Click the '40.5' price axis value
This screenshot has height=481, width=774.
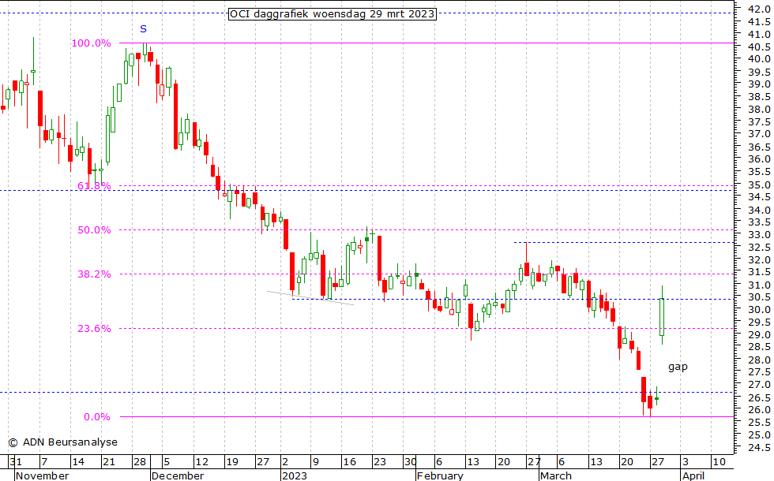pyautogui.click(x=759, y=47)
